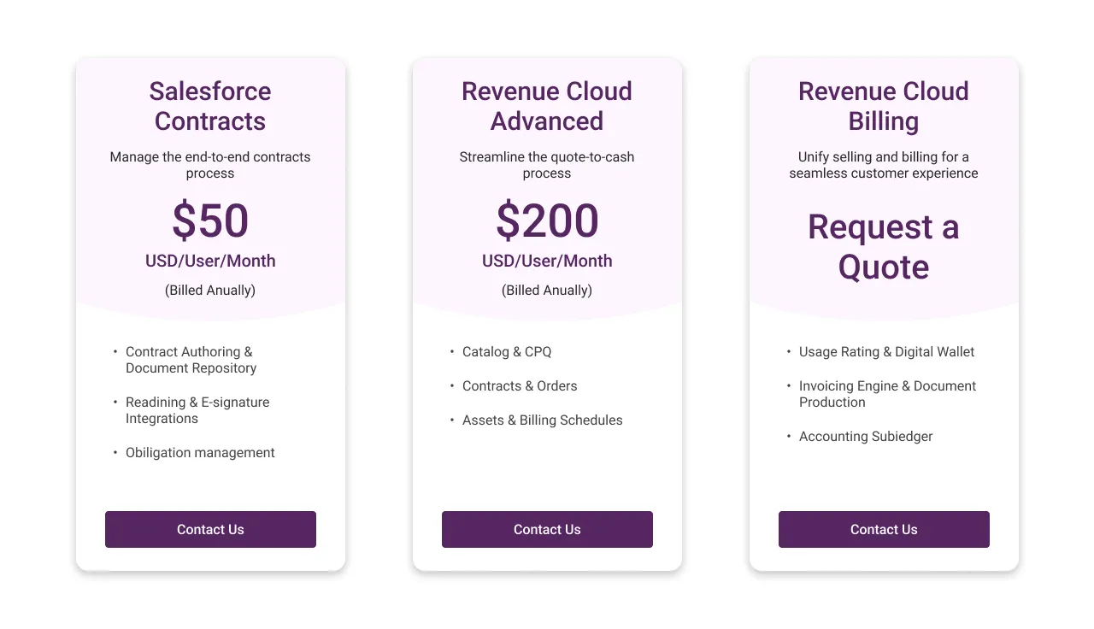1094x629 pixels.
Task: Click Invoicing Engine & Document Production item
Action: 887,394
